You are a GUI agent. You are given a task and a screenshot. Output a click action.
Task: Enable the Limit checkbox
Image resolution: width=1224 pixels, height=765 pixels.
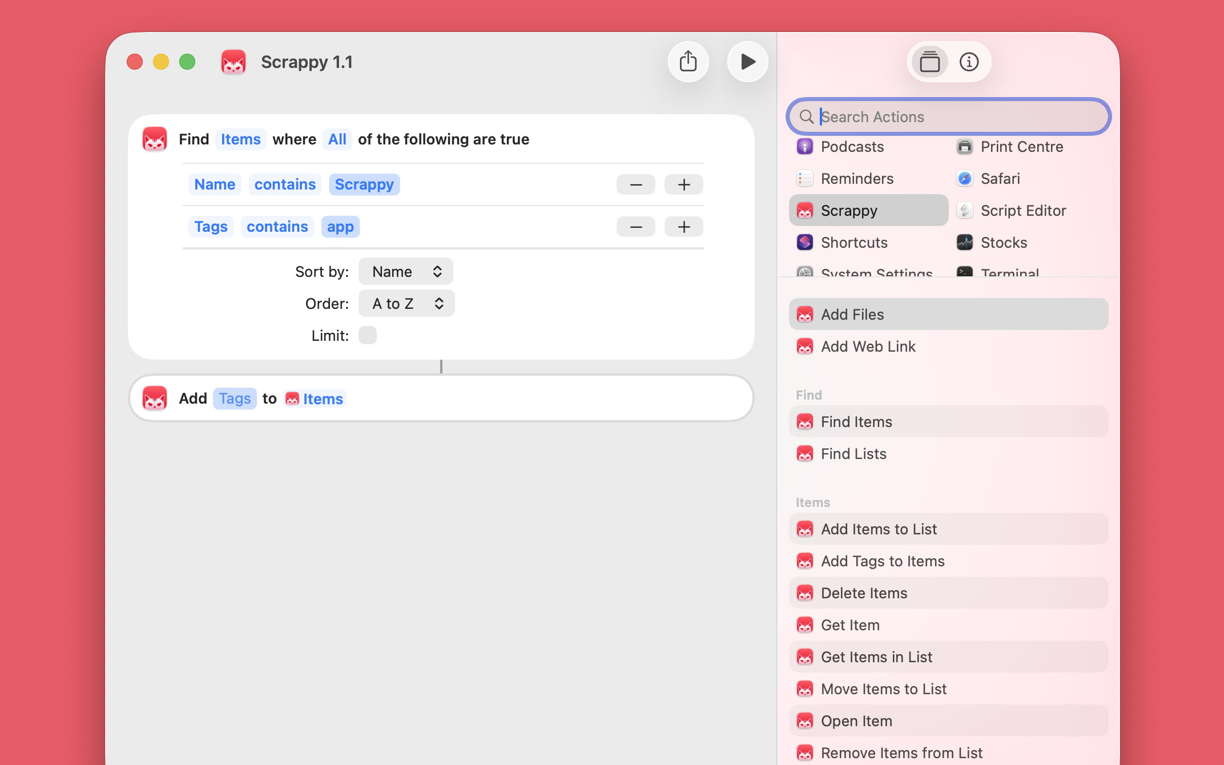pyautogui.click(x=368, y=335)
